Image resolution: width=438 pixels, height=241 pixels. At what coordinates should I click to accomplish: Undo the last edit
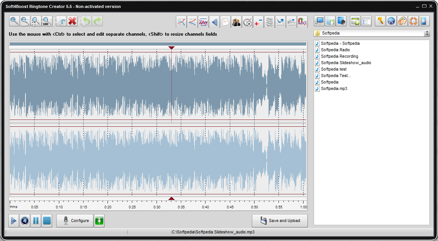87,21
